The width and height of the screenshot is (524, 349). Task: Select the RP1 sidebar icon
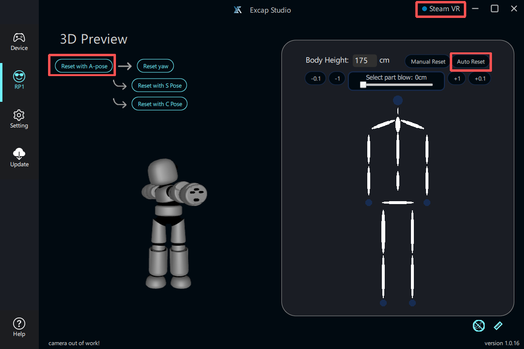pyautogui.click(x=19, y=80)
